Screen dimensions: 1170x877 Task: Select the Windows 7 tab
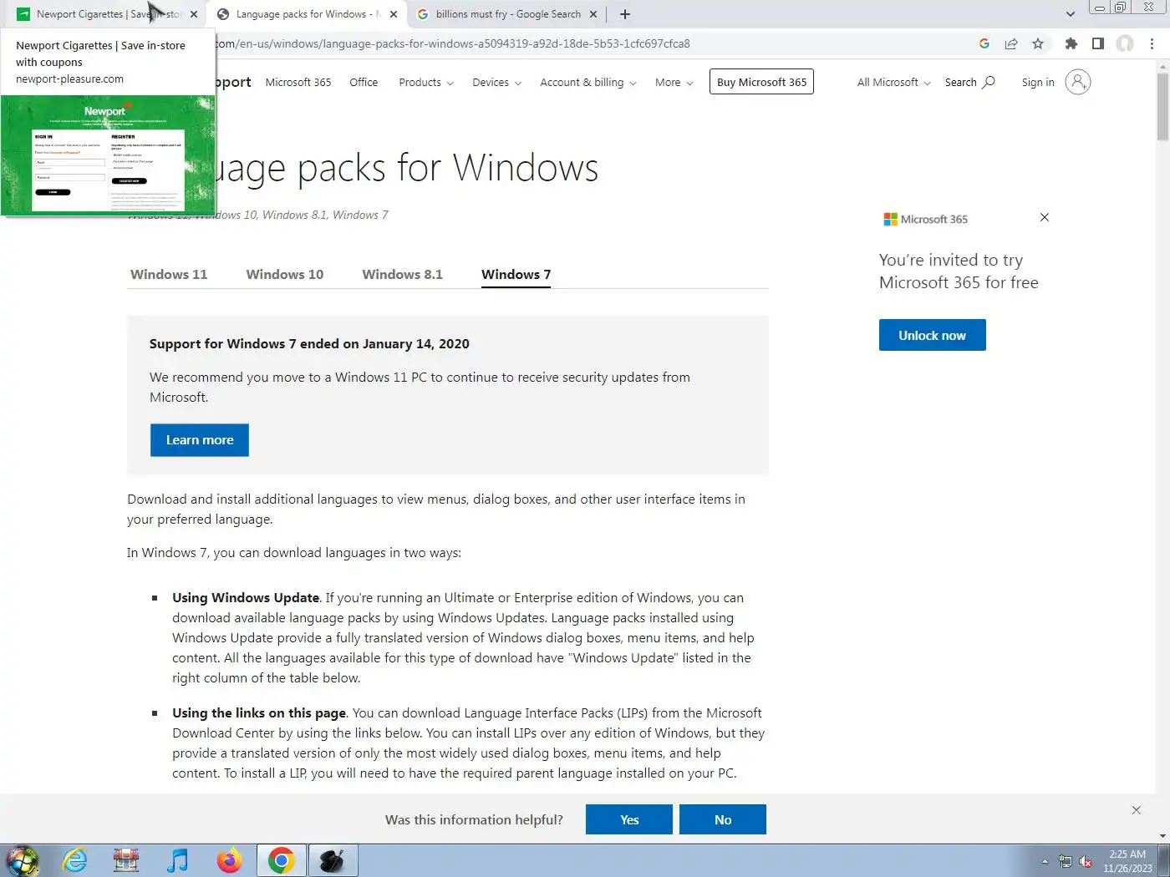516,274
